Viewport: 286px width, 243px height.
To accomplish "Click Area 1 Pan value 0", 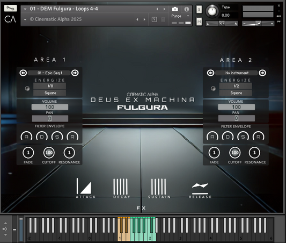I will coord(50,118).
